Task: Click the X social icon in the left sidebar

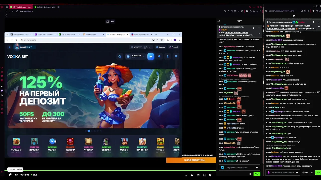Action: point(2,95)
